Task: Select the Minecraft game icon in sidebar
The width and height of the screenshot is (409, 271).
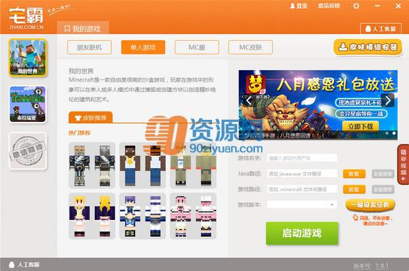Action: (x=28, y=57)
